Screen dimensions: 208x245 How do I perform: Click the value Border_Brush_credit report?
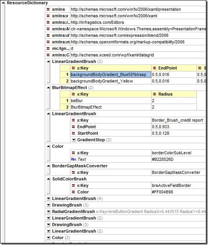[x=177, y=120]
